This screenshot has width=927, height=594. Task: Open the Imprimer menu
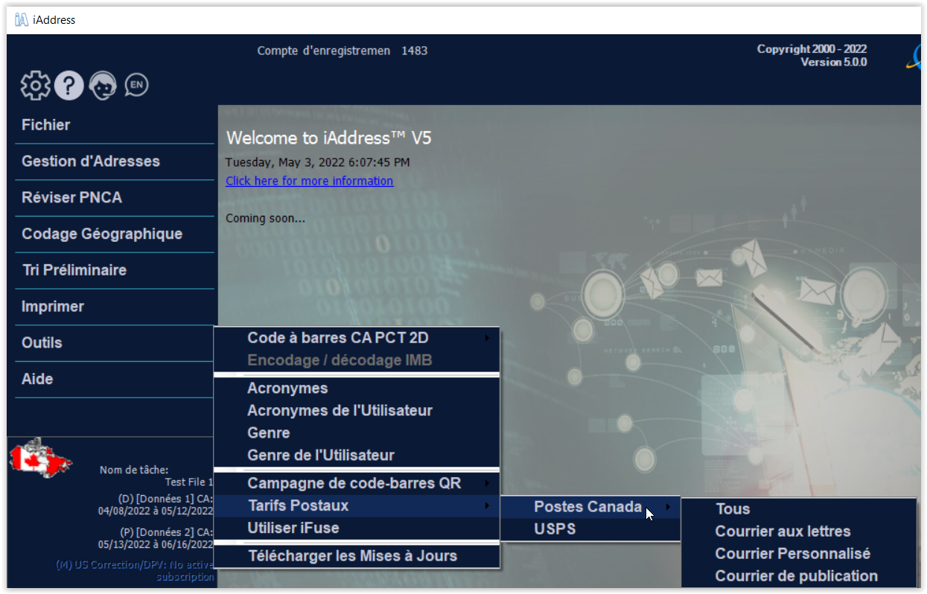pos(115,307)
